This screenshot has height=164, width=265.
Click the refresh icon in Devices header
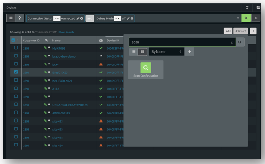(x=247, y=7)
